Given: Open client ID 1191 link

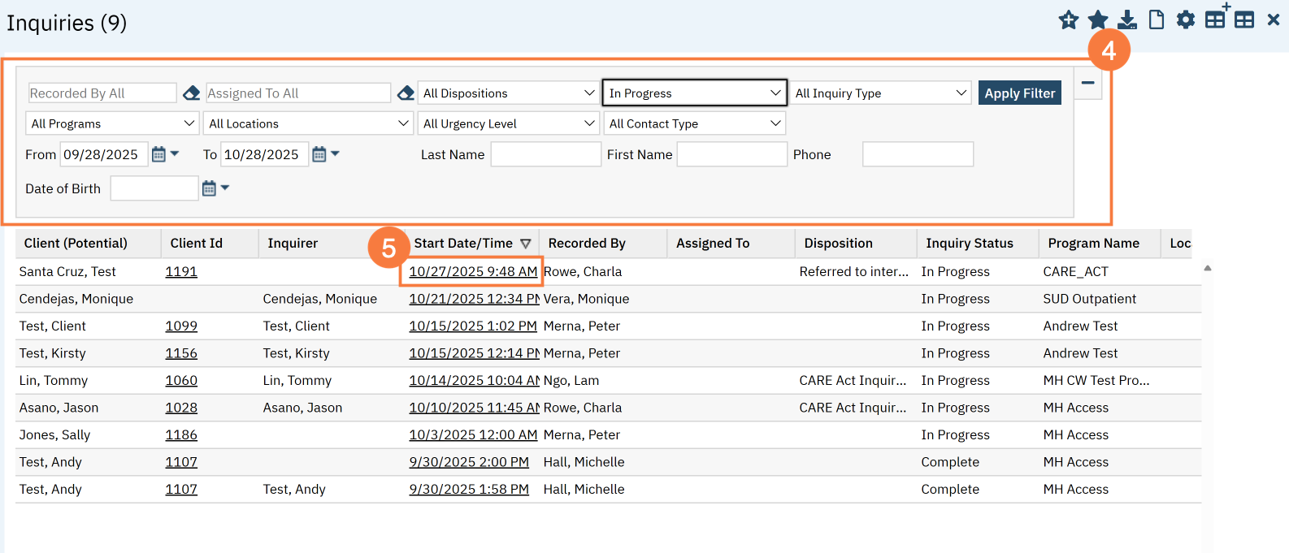Looking at the screenshot, I should [x=181, y=271].
